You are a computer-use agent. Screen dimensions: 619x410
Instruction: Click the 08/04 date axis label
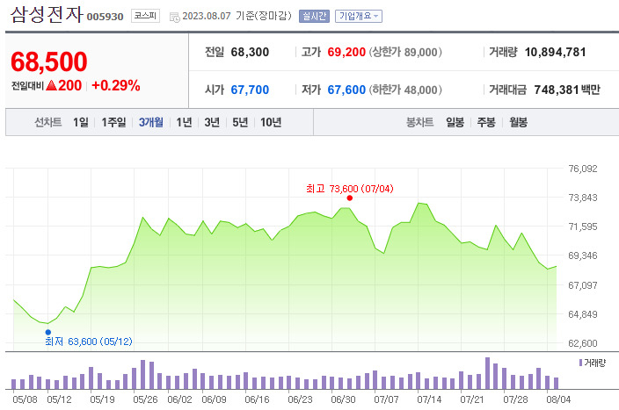(x=558, y=399)
